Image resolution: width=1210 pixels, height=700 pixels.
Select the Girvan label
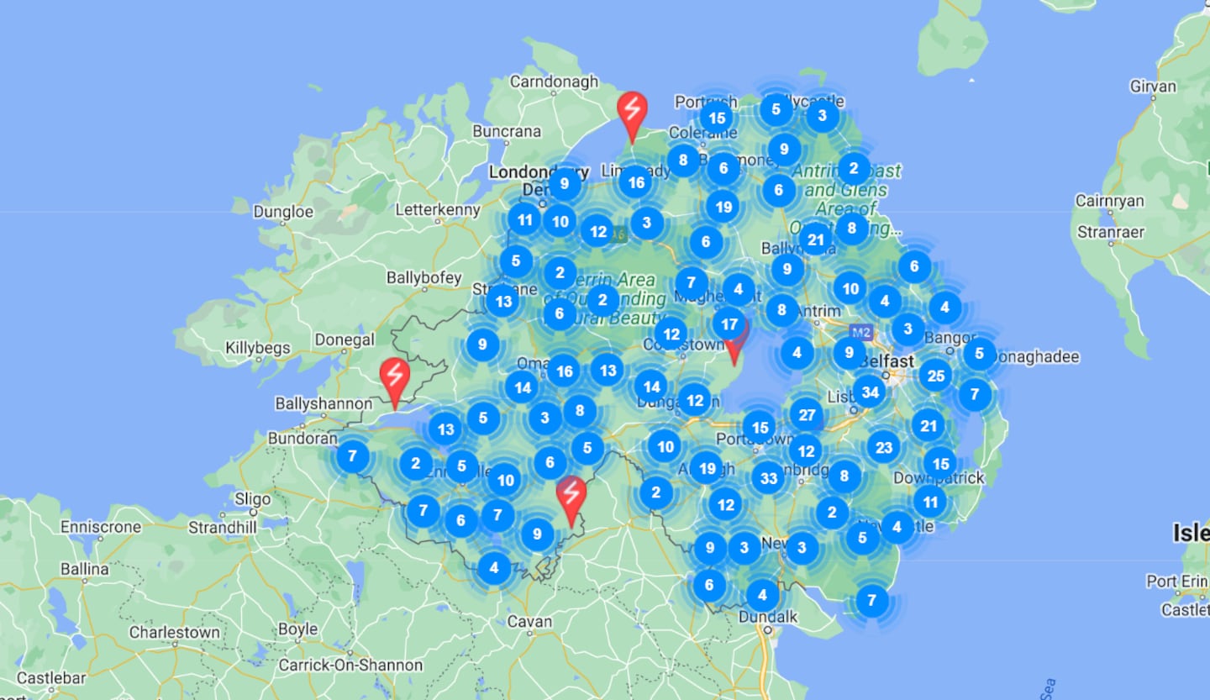tap(1154, 87)
